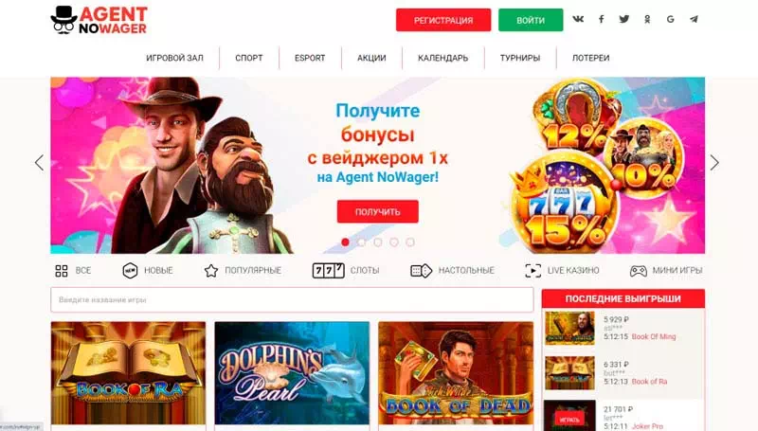The width and height of the screenshot is (758, 431).
Task: Click the game name search field
Action: [292, 299]
